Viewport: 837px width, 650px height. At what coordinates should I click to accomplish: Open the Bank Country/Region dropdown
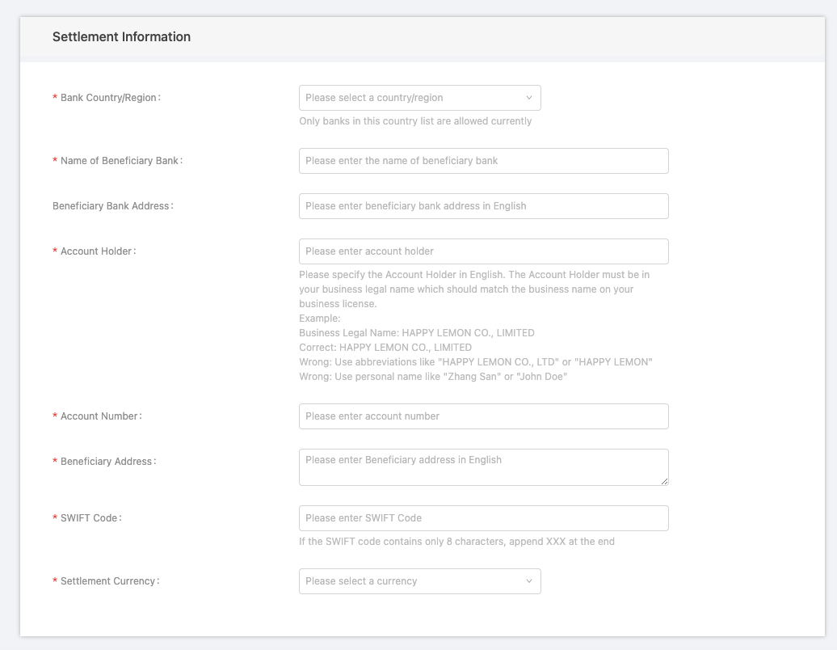click(x=412, y=98)
